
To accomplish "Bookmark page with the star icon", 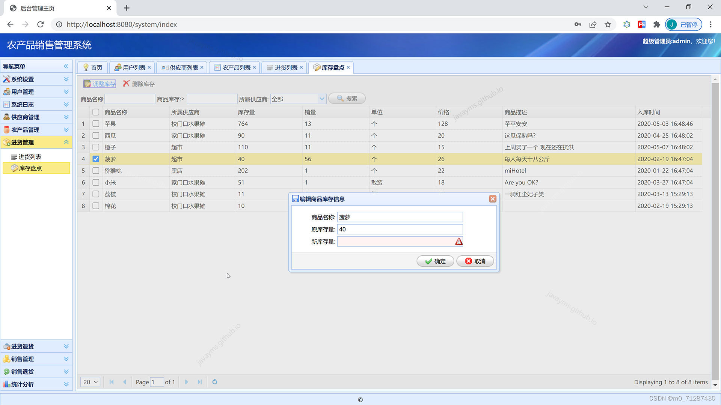I will coord(608,24).
